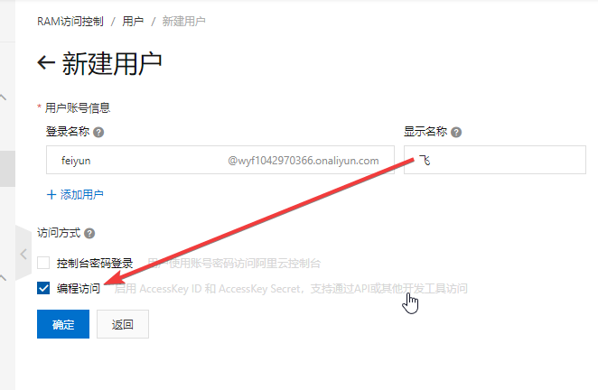Click the back arrow beside 新建用户
598x390 pixels.
coord(46,62)
